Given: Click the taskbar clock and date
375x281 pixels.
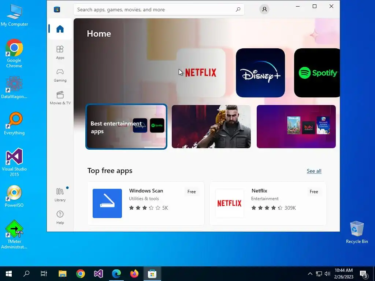Looking at the screenshot, I should point(344,274).
